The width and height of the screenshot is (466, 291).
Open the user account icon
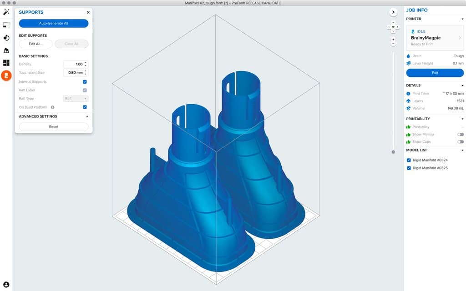6,284
